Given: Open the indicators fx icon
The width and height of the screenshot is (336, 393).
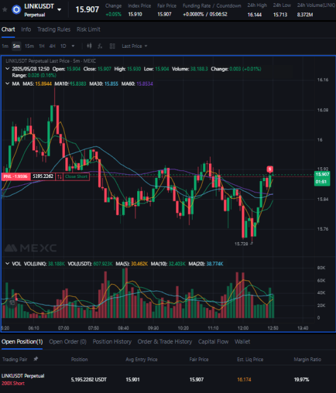Looking at the screenshot, I should coord(100,46).
